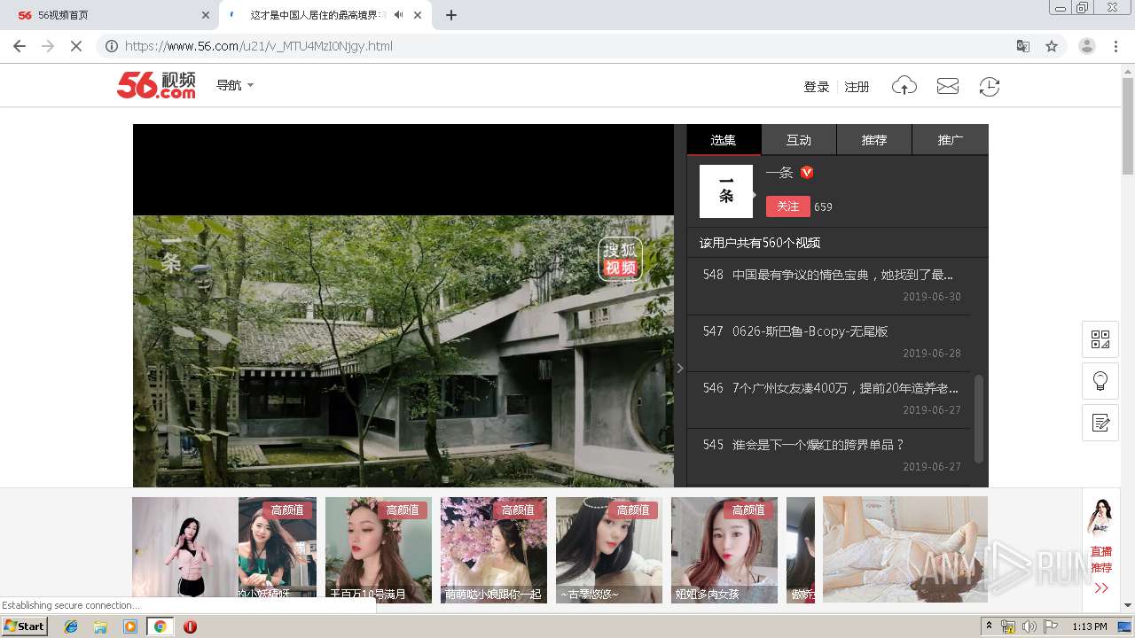Viewport: 1135px width, 638px height.
Task: Open the streamer thumbnail captioned 10号满月
Action: [379, 550]
